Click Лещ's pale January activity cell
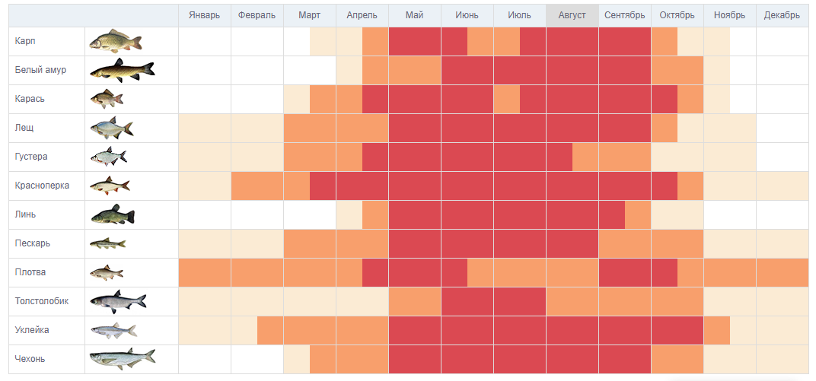816x381 pixels. tap(205, 128)
